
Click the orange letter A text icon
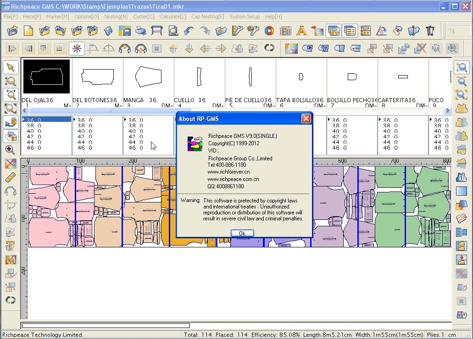click(x=301, y=31)
